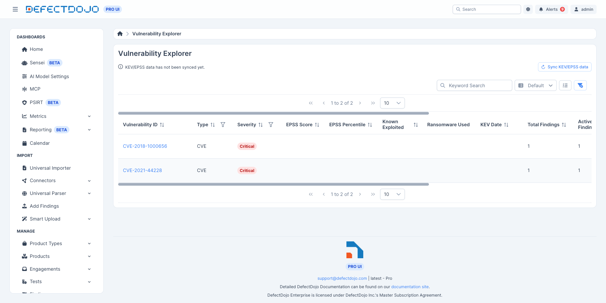606x303 pixels.
Task: Click support@defectdojo.com email link
Action: coord(342,278)
